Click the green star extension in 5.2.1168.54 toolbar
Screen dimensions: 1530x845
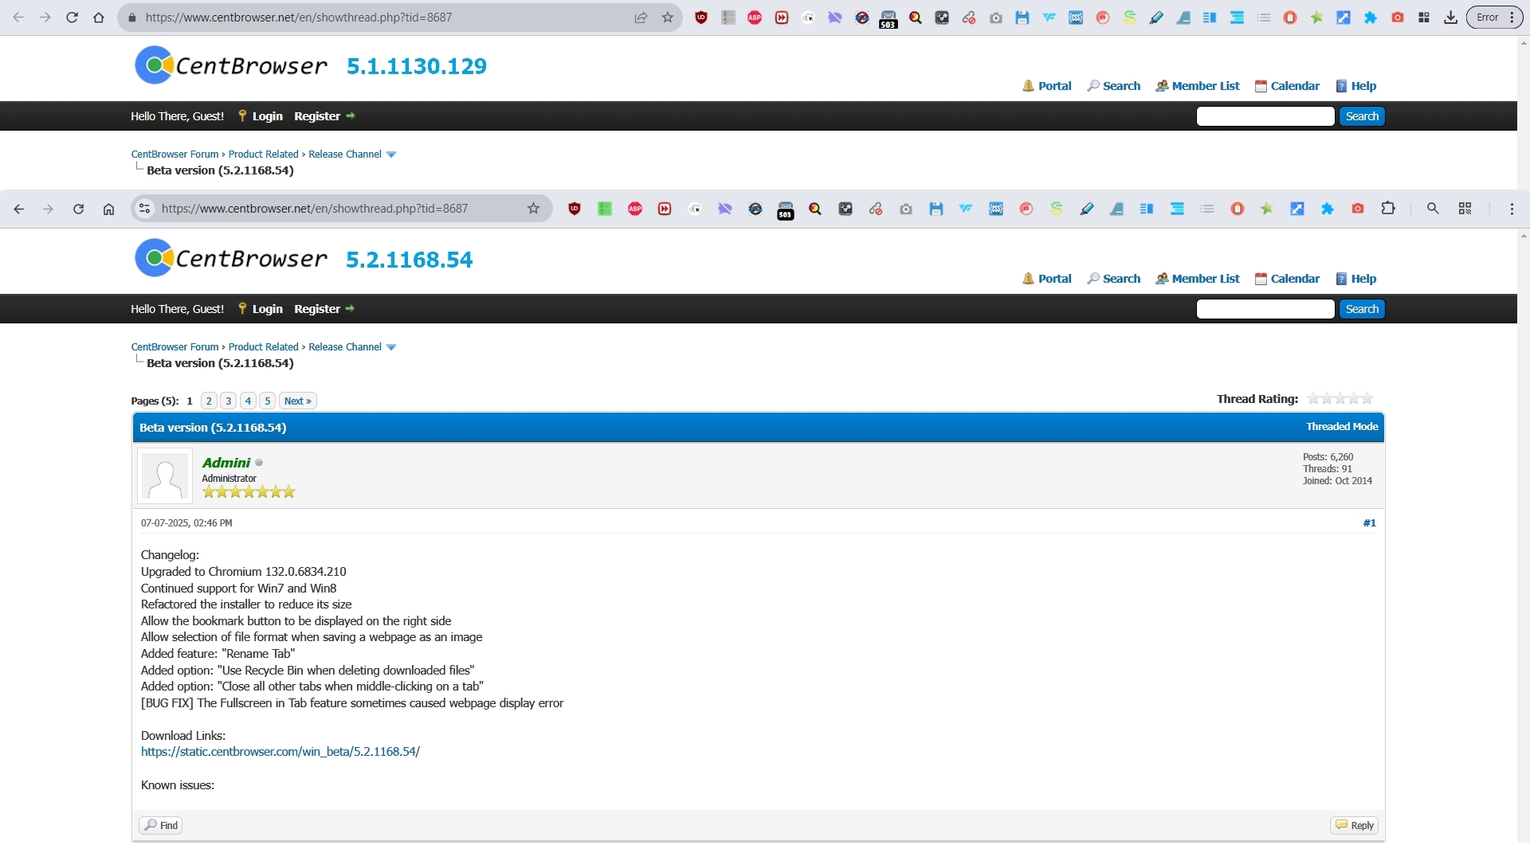pyautogui.click(x=1266, y=209)
